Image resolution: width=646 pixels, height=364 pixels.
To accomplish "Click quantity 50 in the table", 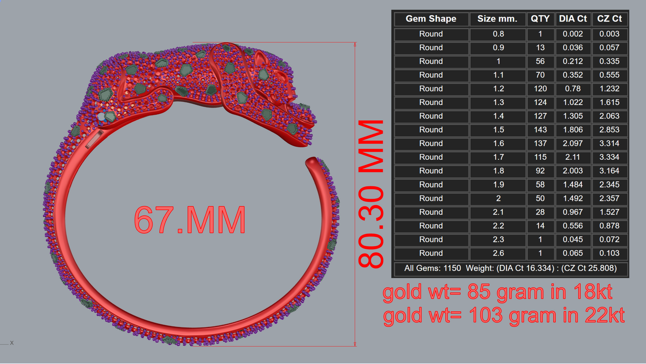I will click(x=540, y=199).
